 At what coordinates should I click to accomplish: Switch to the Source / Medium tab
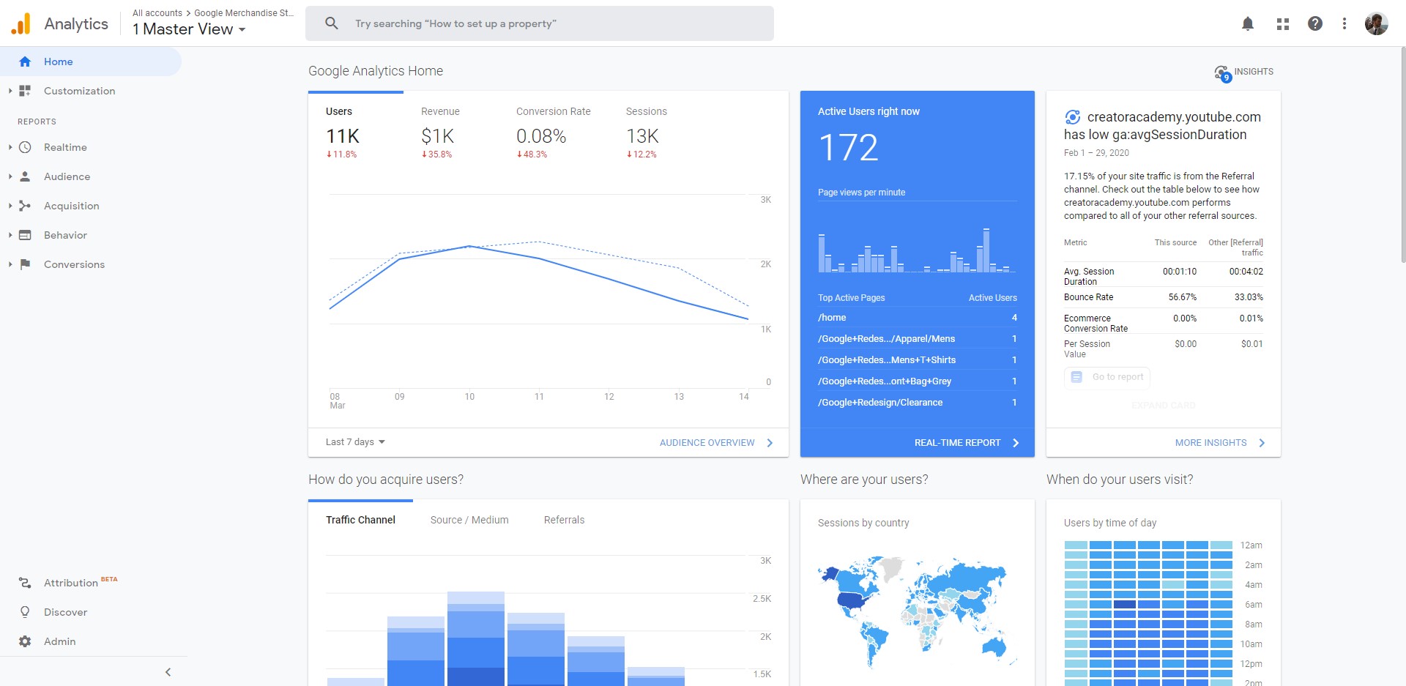coord(469,520)
